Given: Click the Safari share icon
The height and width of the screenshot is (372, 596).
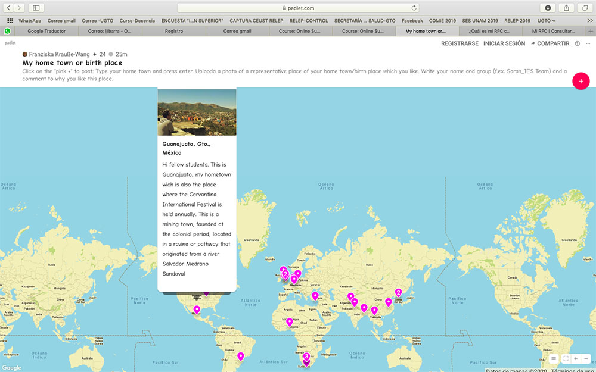Looking at the screenshot, I should [566, 8].
